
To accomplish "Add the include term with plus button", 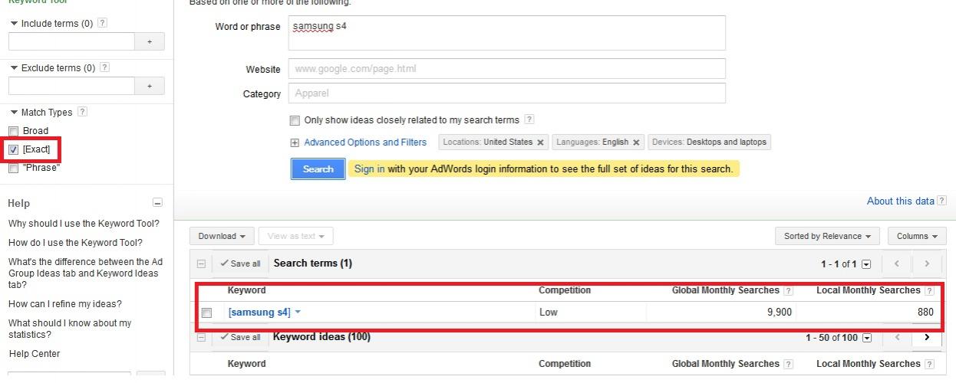I will pyautogui.click(x=150, y=41).
